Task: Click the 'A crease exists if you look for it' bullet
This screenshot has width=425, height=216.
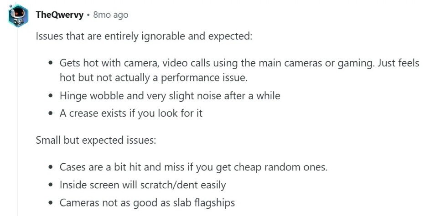Action: point(131,113)
